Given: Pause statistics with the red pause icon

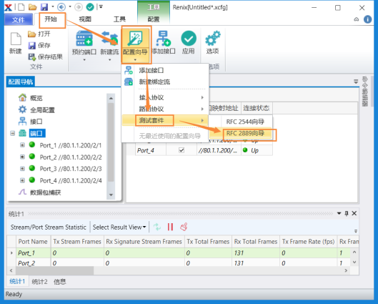Looking at the screenshot, I should (171, 227).
